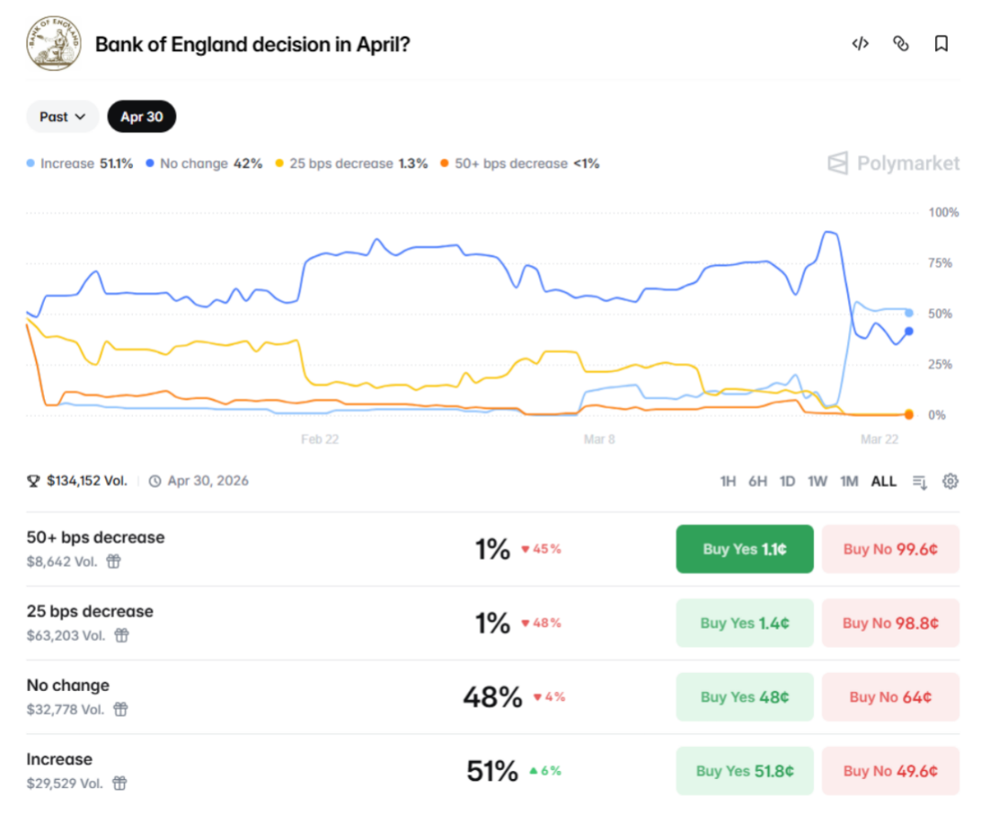Viewport: 990px width, 824px height.
Task: Select the Apr 30 date tab
Action: click(141, 116)
